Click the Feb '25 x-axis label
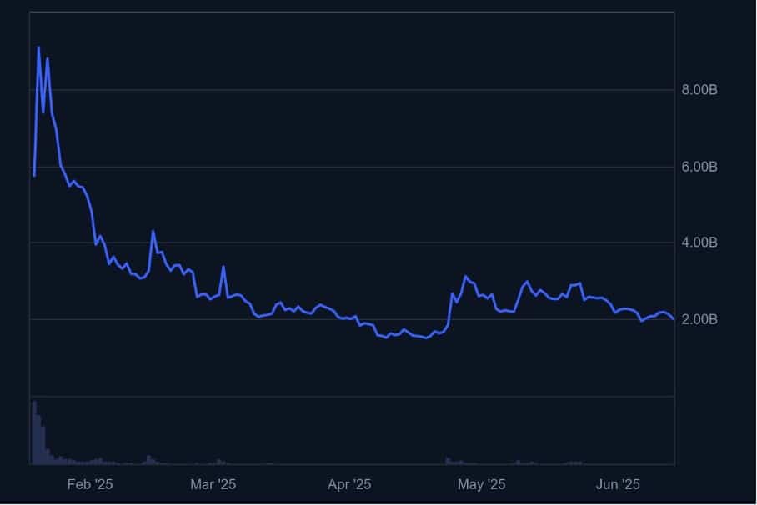 pyautogui.click(x=90, y=484)
